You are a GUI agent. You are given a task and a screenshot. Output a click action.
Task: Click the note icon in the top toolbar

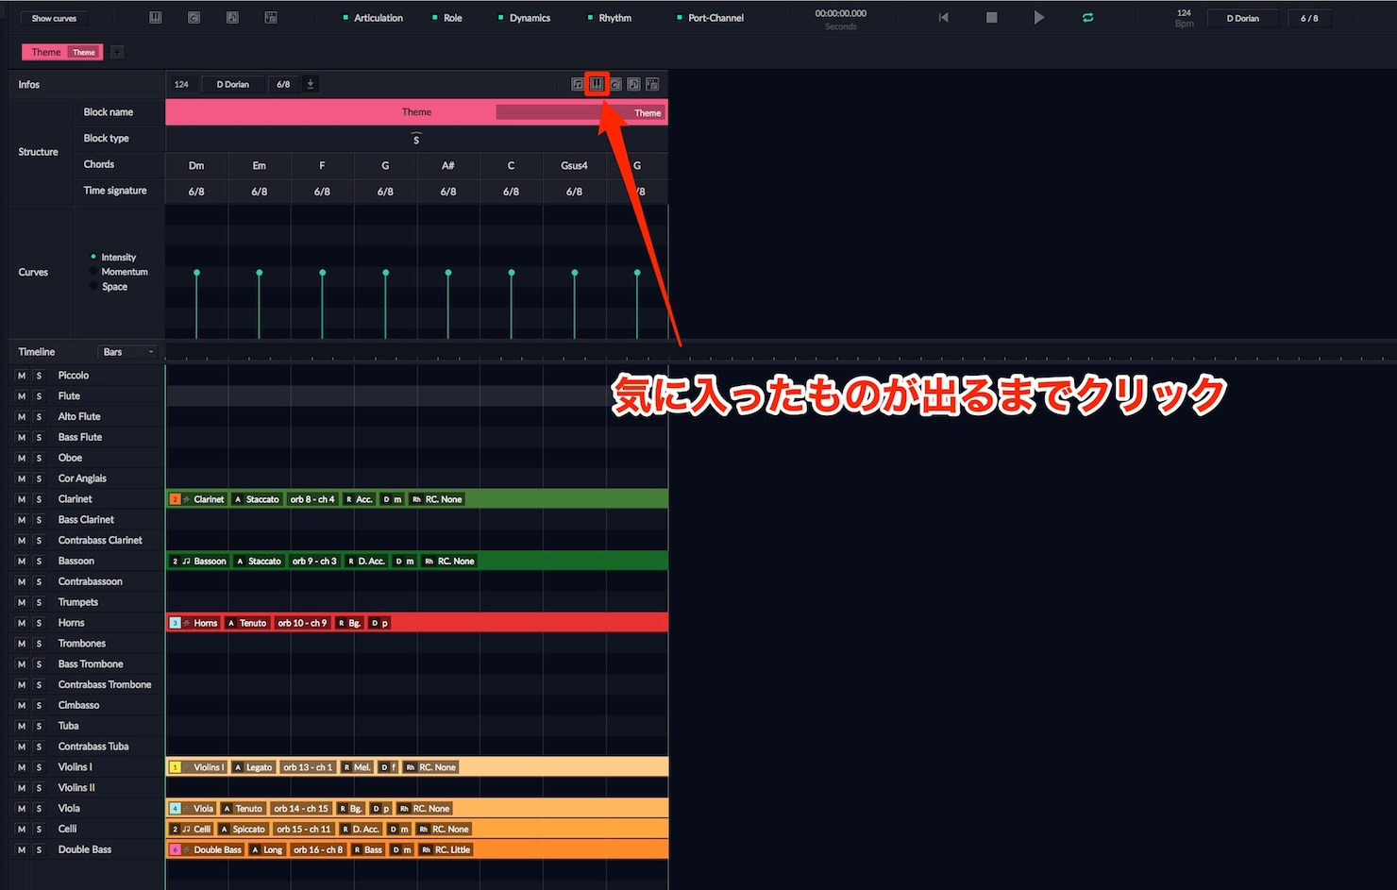point(232,18)
